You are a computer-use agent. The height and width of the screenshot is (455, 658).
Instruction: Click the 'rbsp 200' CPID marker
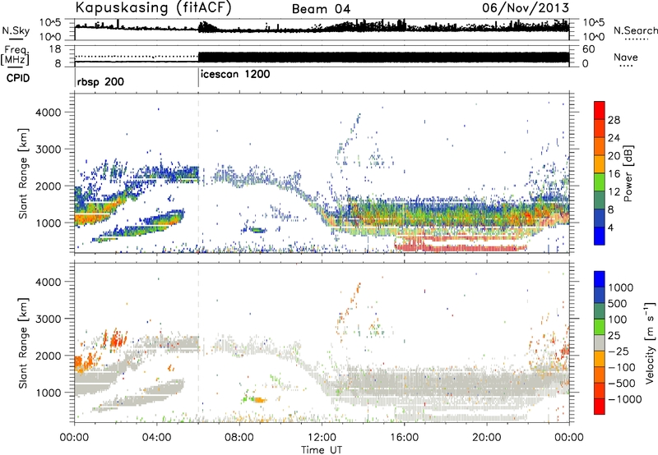pos(100,81)
